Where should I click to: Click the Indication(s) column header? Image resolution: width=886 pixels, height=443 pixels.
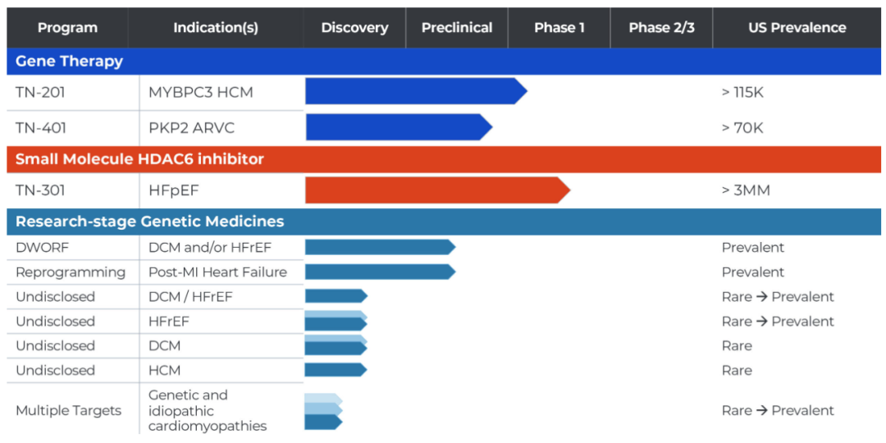(216, 28)
